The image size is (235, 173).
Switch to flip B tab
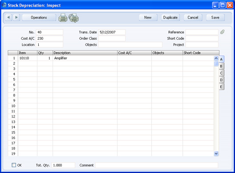221,66
